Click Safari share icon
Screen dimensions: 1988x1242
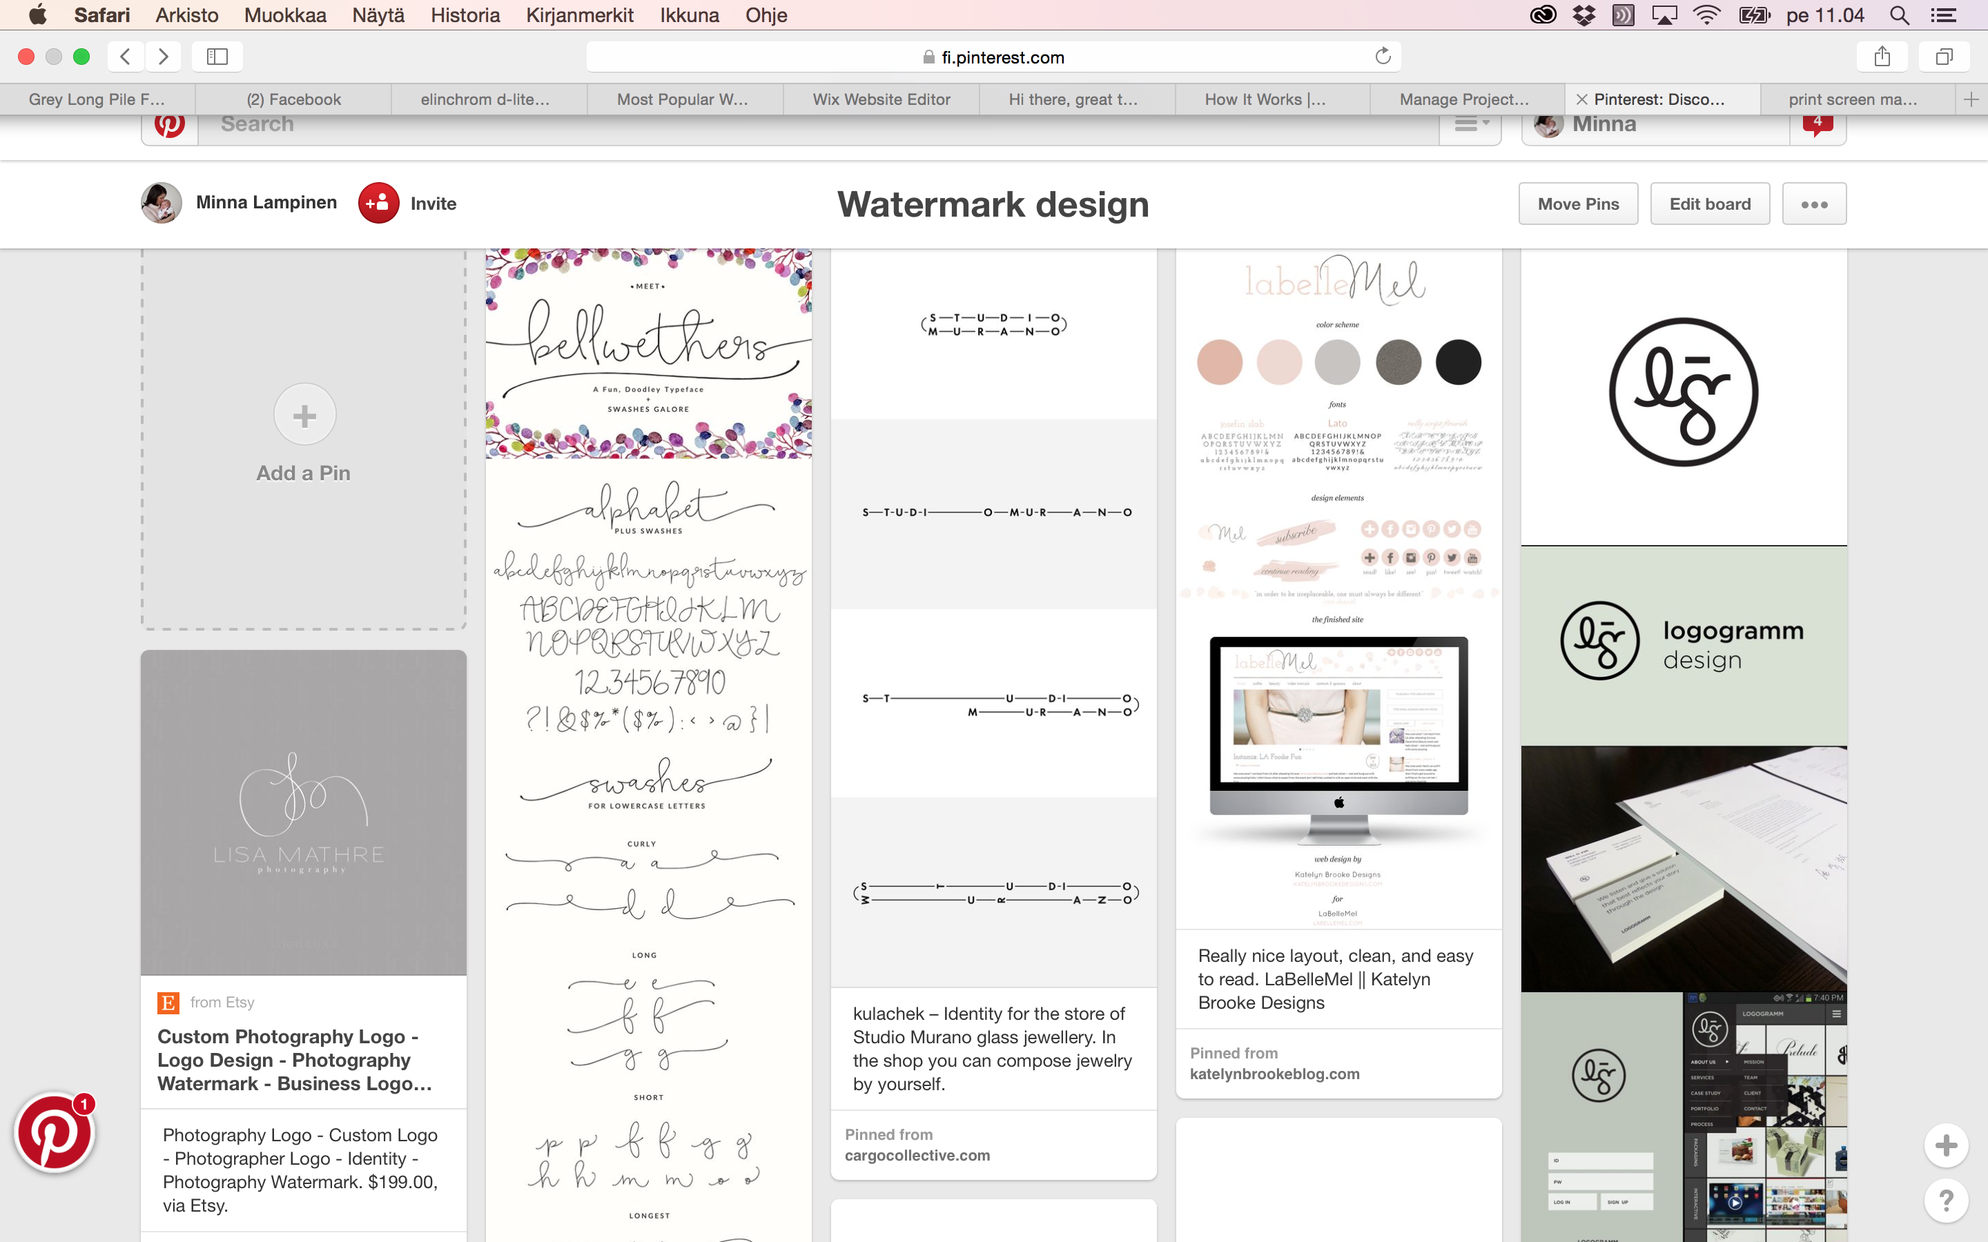coord(1882,57)
